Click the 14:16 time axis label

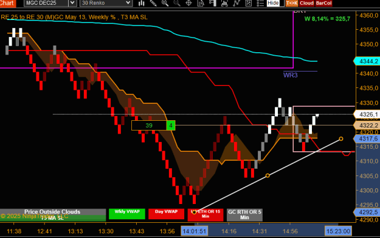(229, 231)
